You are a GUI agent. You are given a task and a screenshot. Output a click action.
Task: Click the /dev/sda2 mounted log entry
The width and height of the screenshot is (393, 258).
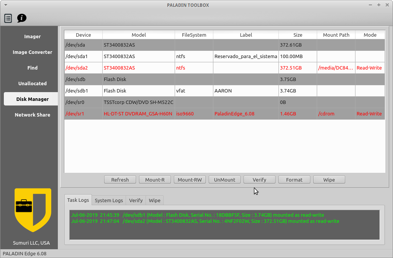click(x=205, y=221)
